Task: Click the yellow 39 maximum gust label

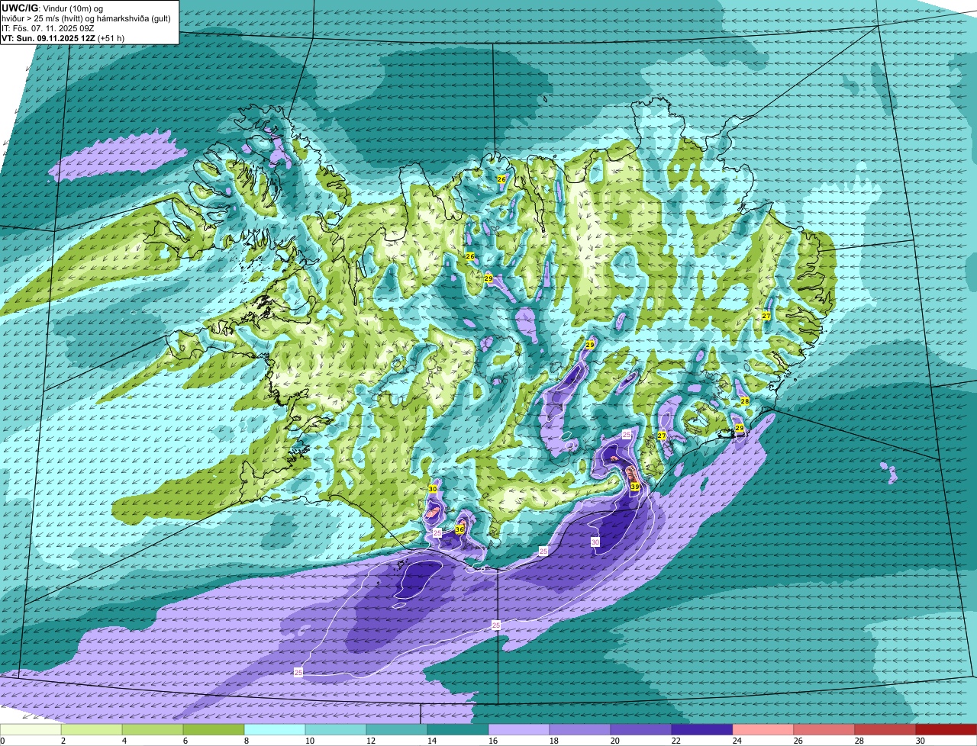Action: point(635,487)
